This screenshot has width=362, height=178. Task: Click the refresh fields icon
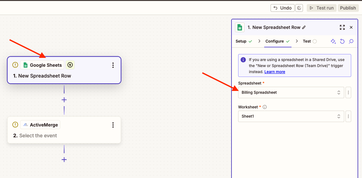[342, 41]
